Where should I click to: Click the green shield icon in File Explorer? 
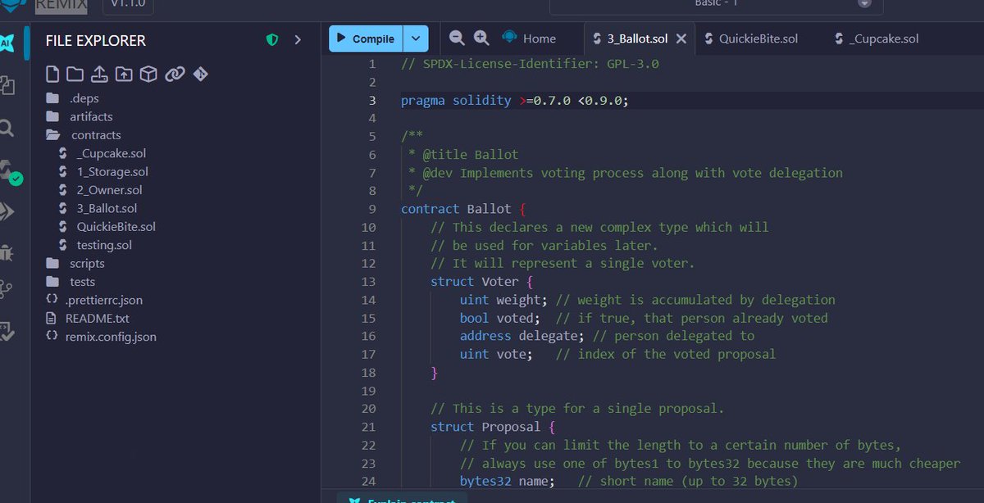(272, 39)
